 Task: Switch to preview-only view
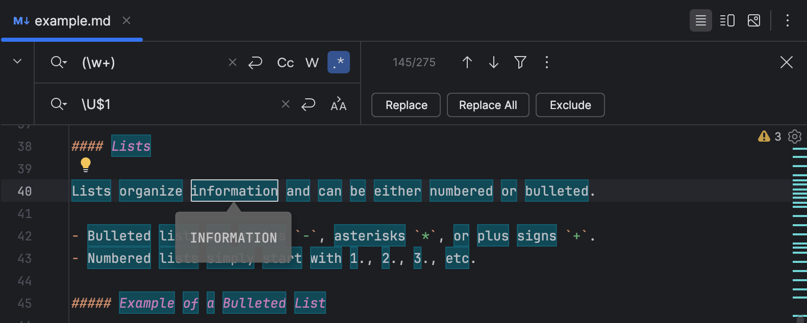[753, 21]
